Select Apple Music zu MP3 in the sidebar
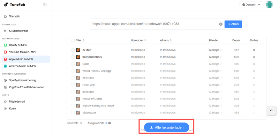 pyautogui.click(x=26, y=59)
